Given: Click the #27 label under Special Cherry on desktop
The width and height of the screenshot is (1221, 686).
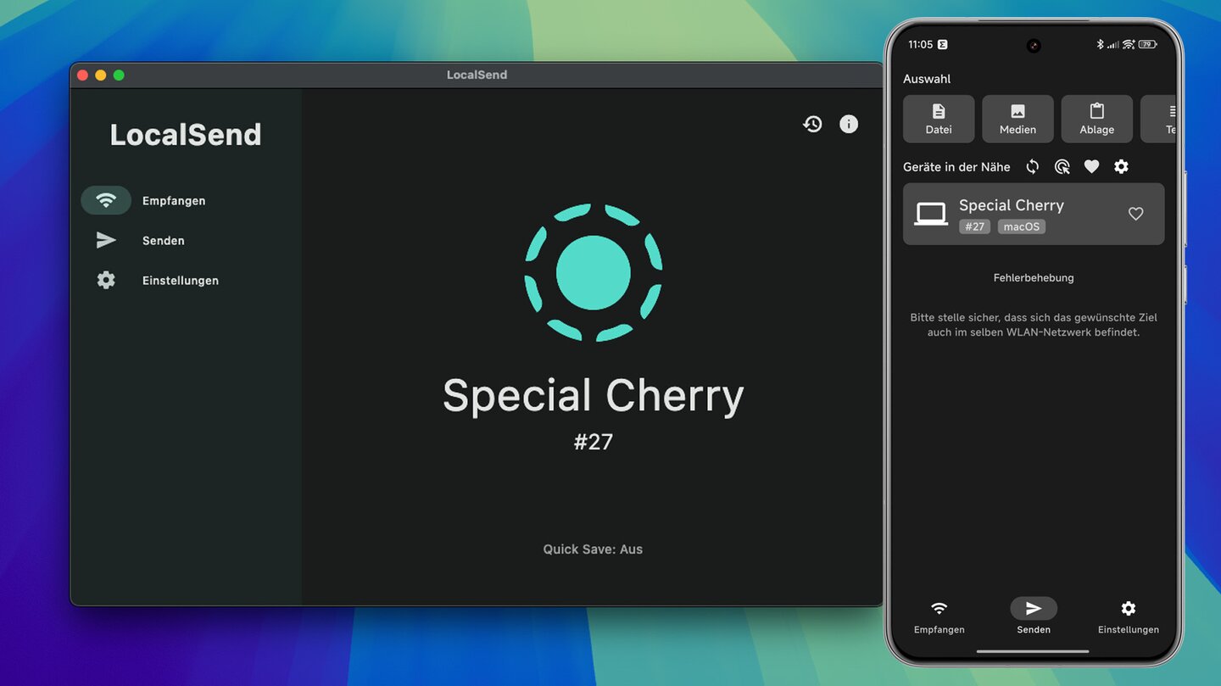Looking at the screenshot, I should coord(593,442).
